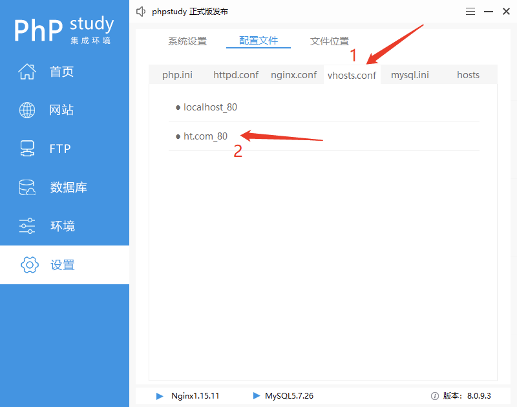The width and height of the screenshot is (517, 407).
Task: Click the house icon beside 首页
Action: coord(27,72)
